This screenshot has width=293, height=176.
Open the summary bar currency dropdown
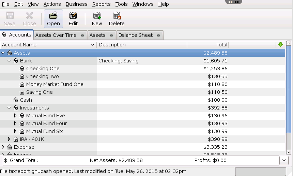coord(284,160)
